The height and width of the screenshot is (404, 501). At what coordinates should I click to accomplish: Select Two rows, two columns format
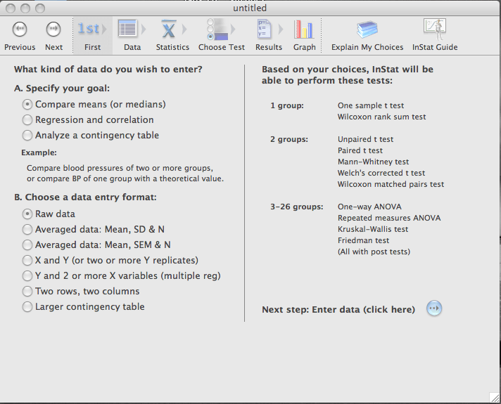[28, 292]
